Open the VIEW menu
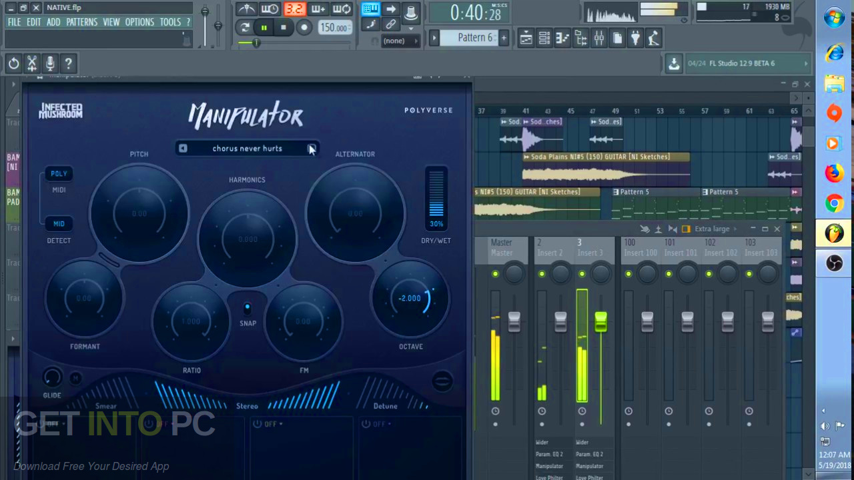Viewport: 854px width, 480px height. 111,22
